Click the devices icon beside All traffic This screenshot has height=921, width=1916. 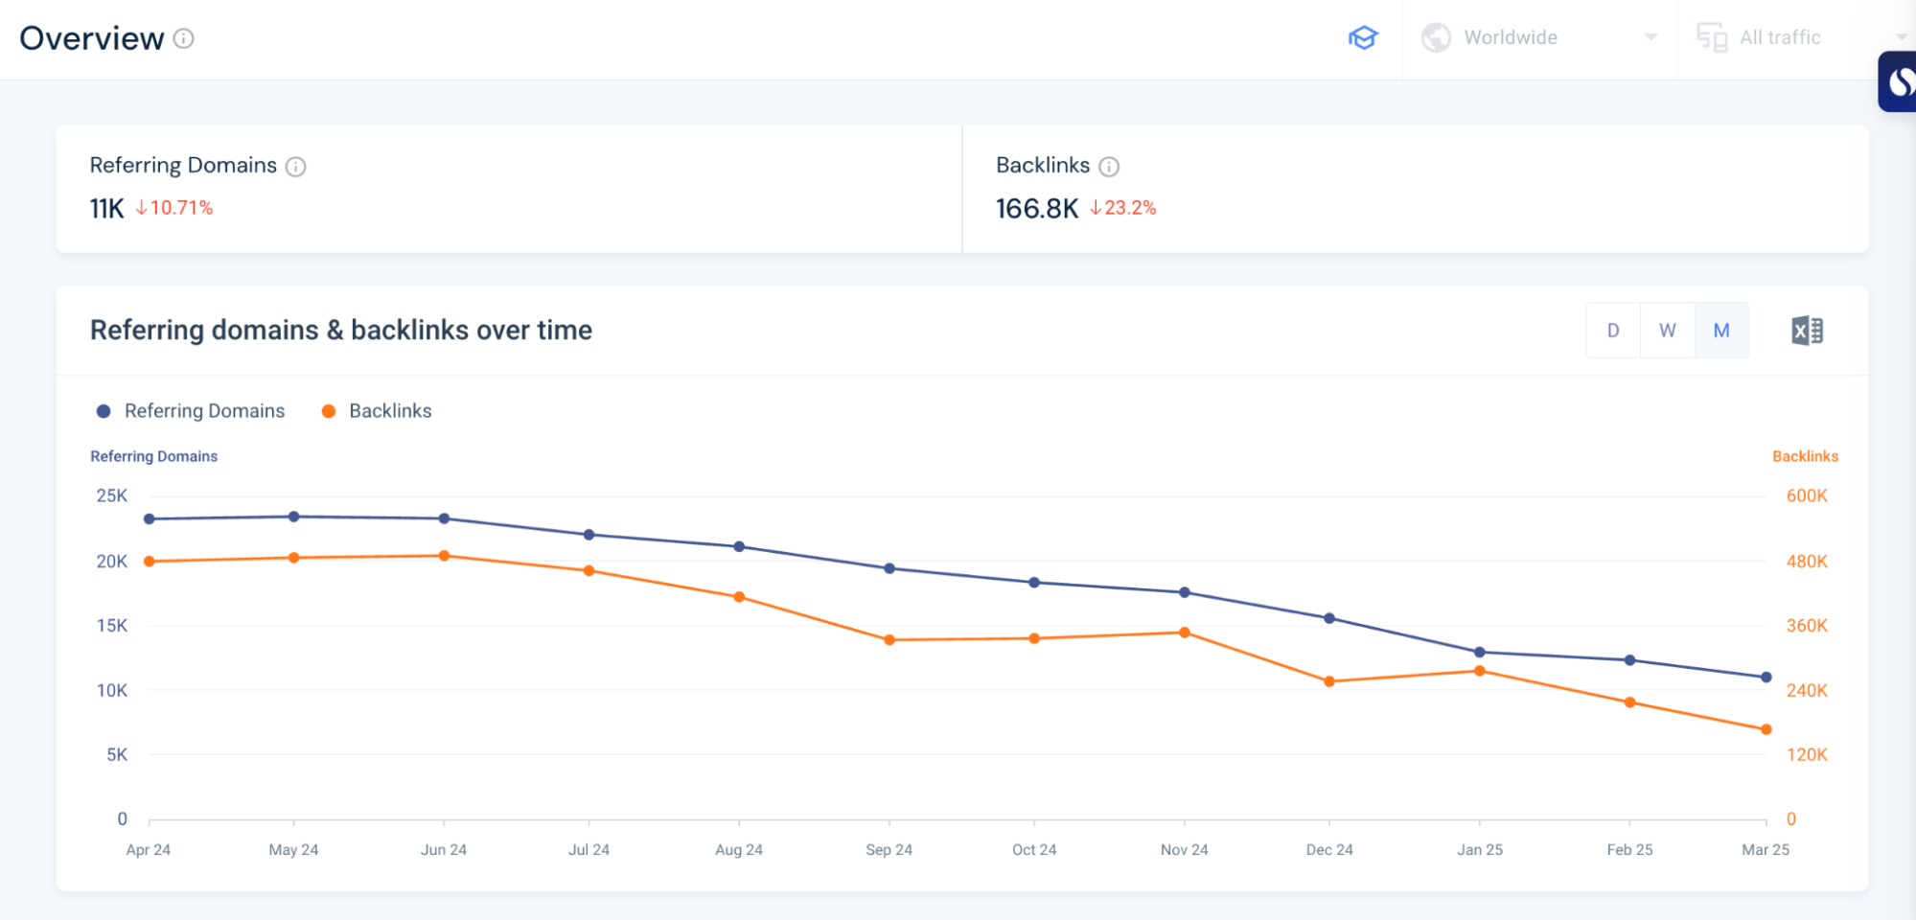click(x=1711, y=37)
